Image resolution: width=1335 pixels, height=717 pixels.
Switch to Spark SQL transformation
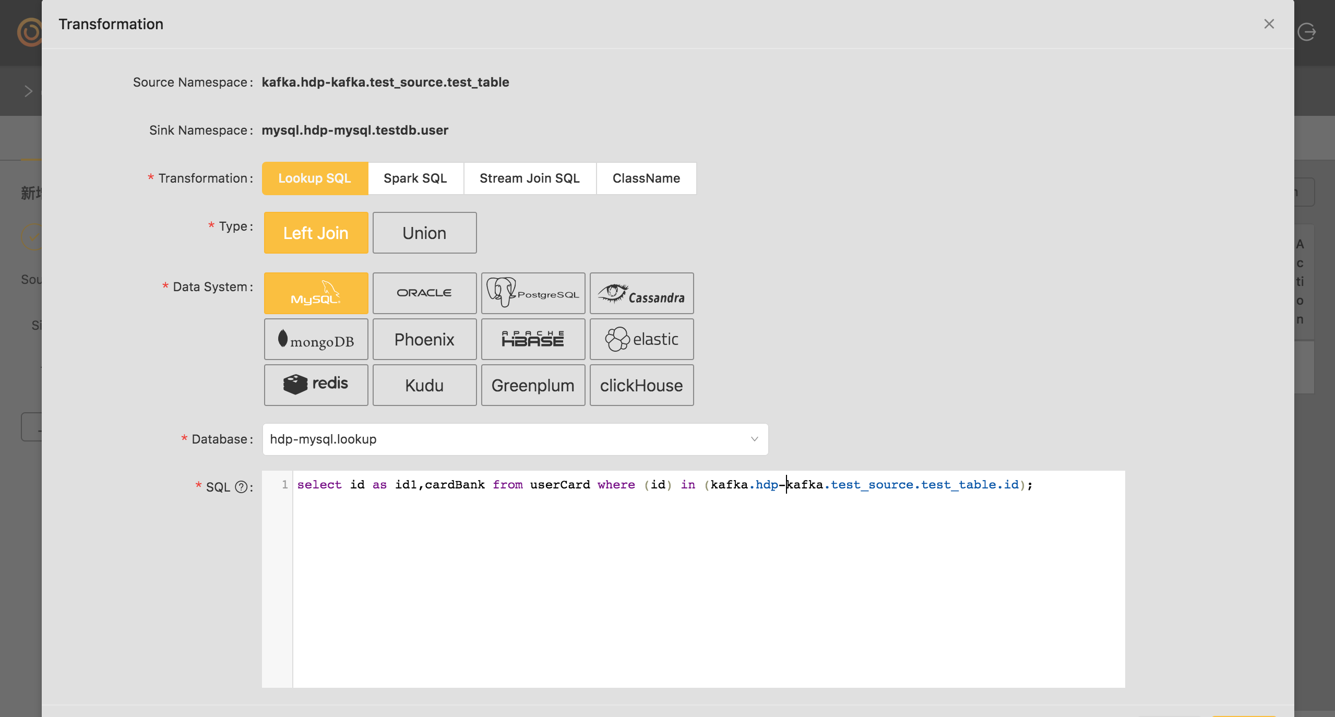pyautogui.click(x=415, y=178)
